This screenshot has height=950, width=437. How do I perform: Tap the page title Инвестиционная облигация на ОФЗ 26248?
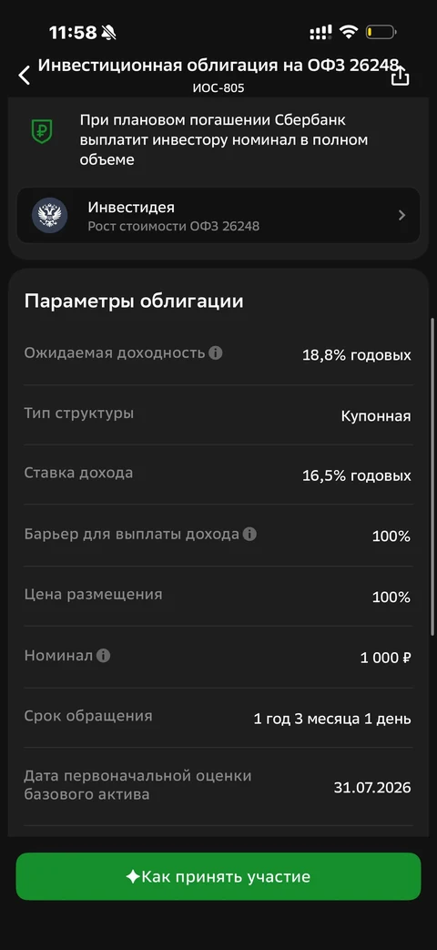click(x=218, y=66)
